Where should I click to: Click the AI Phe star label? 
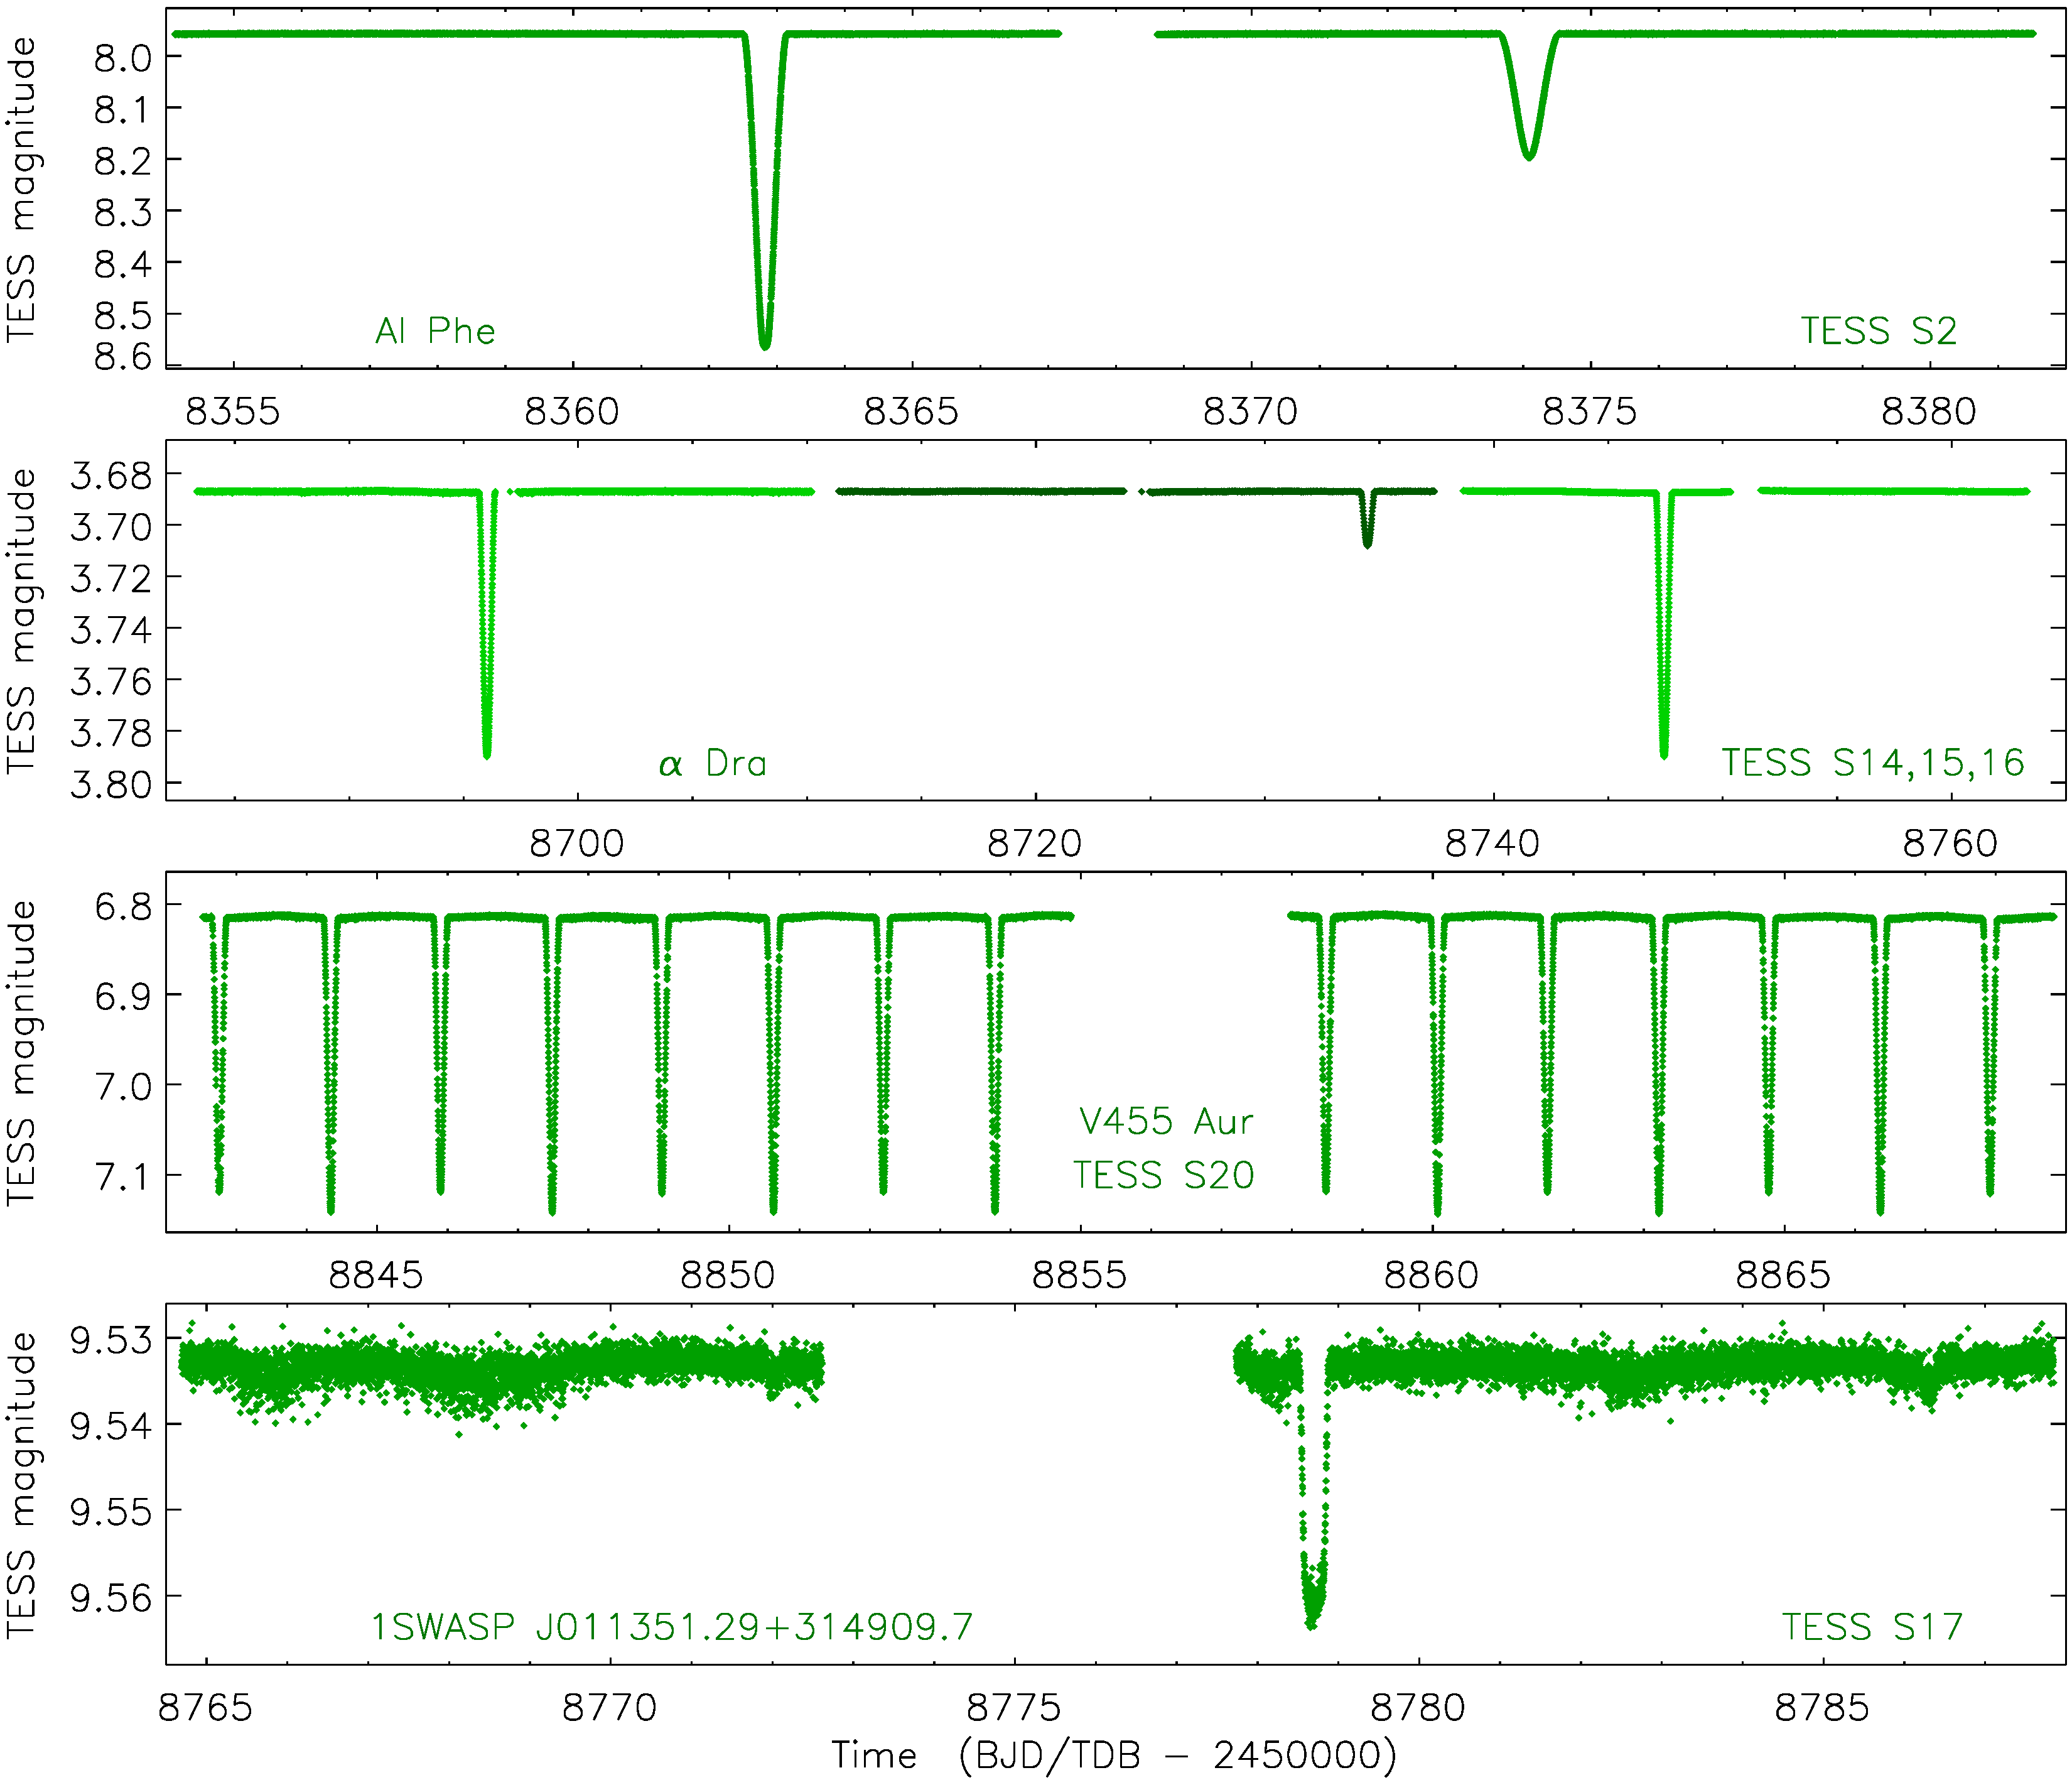(x=435, y=331)
